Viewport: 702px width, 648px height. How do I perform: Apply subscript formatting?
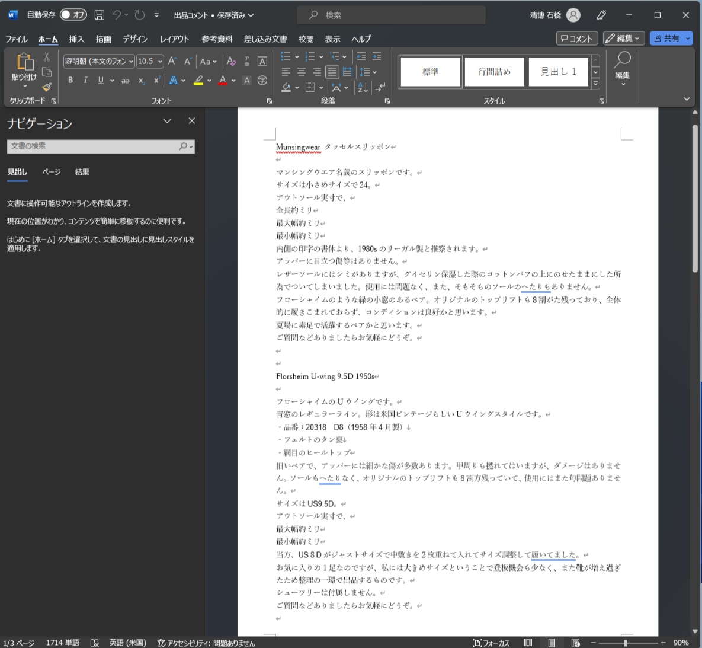click(141, 81)
